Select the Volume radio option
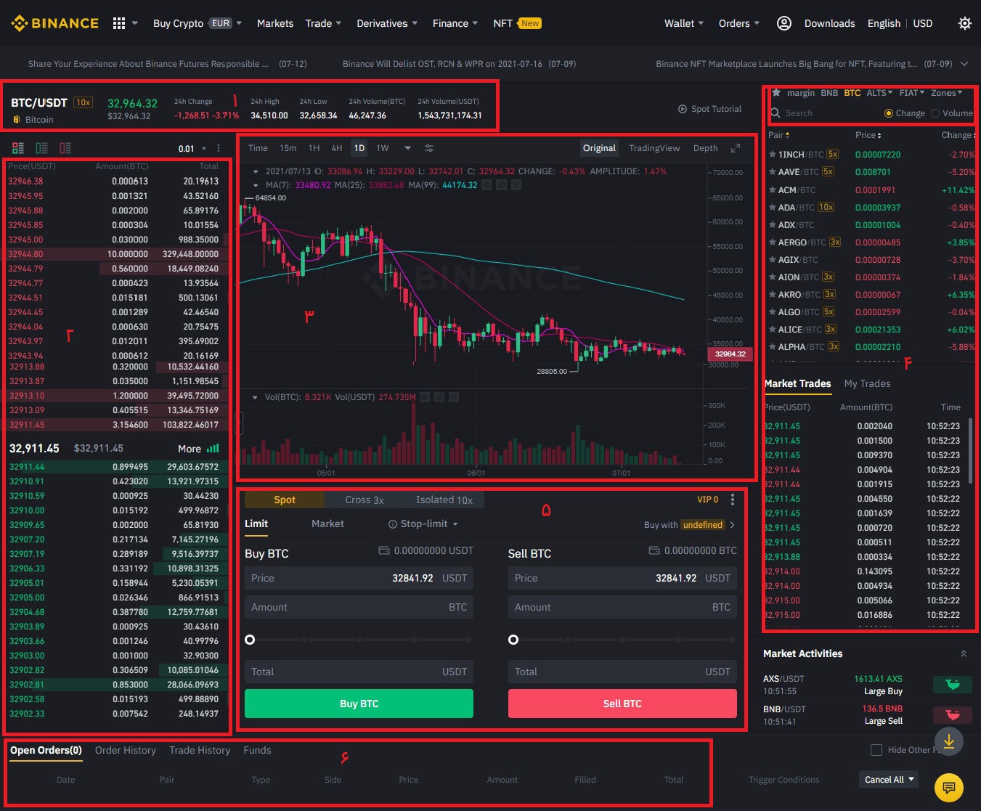981x811 pixels. (x=935, y=113)
